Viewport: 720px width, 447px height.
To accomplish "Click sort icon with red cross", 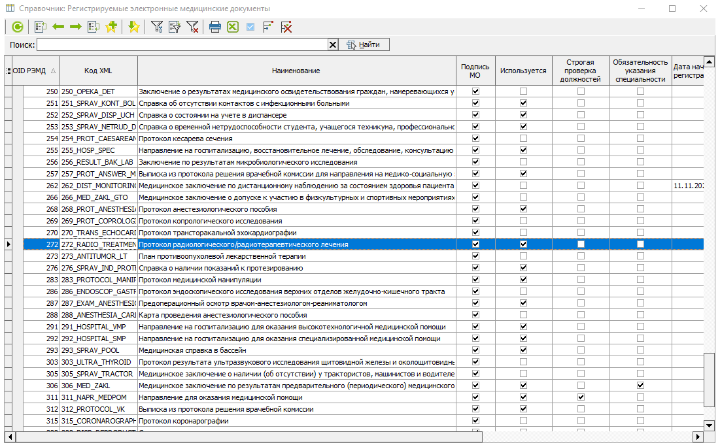I will click(x=286, y=27).
